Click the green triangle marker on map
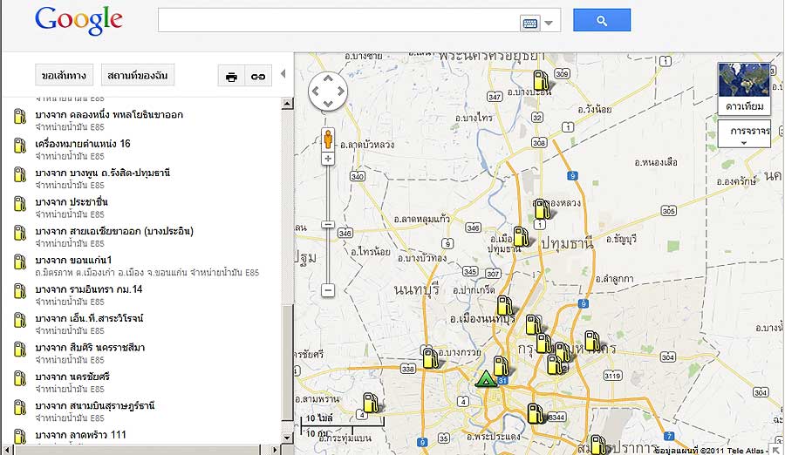The image size is (785, 455). pos(486,379)
